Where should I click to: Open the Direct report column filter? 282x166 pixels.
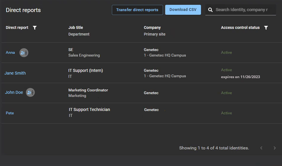35,28
